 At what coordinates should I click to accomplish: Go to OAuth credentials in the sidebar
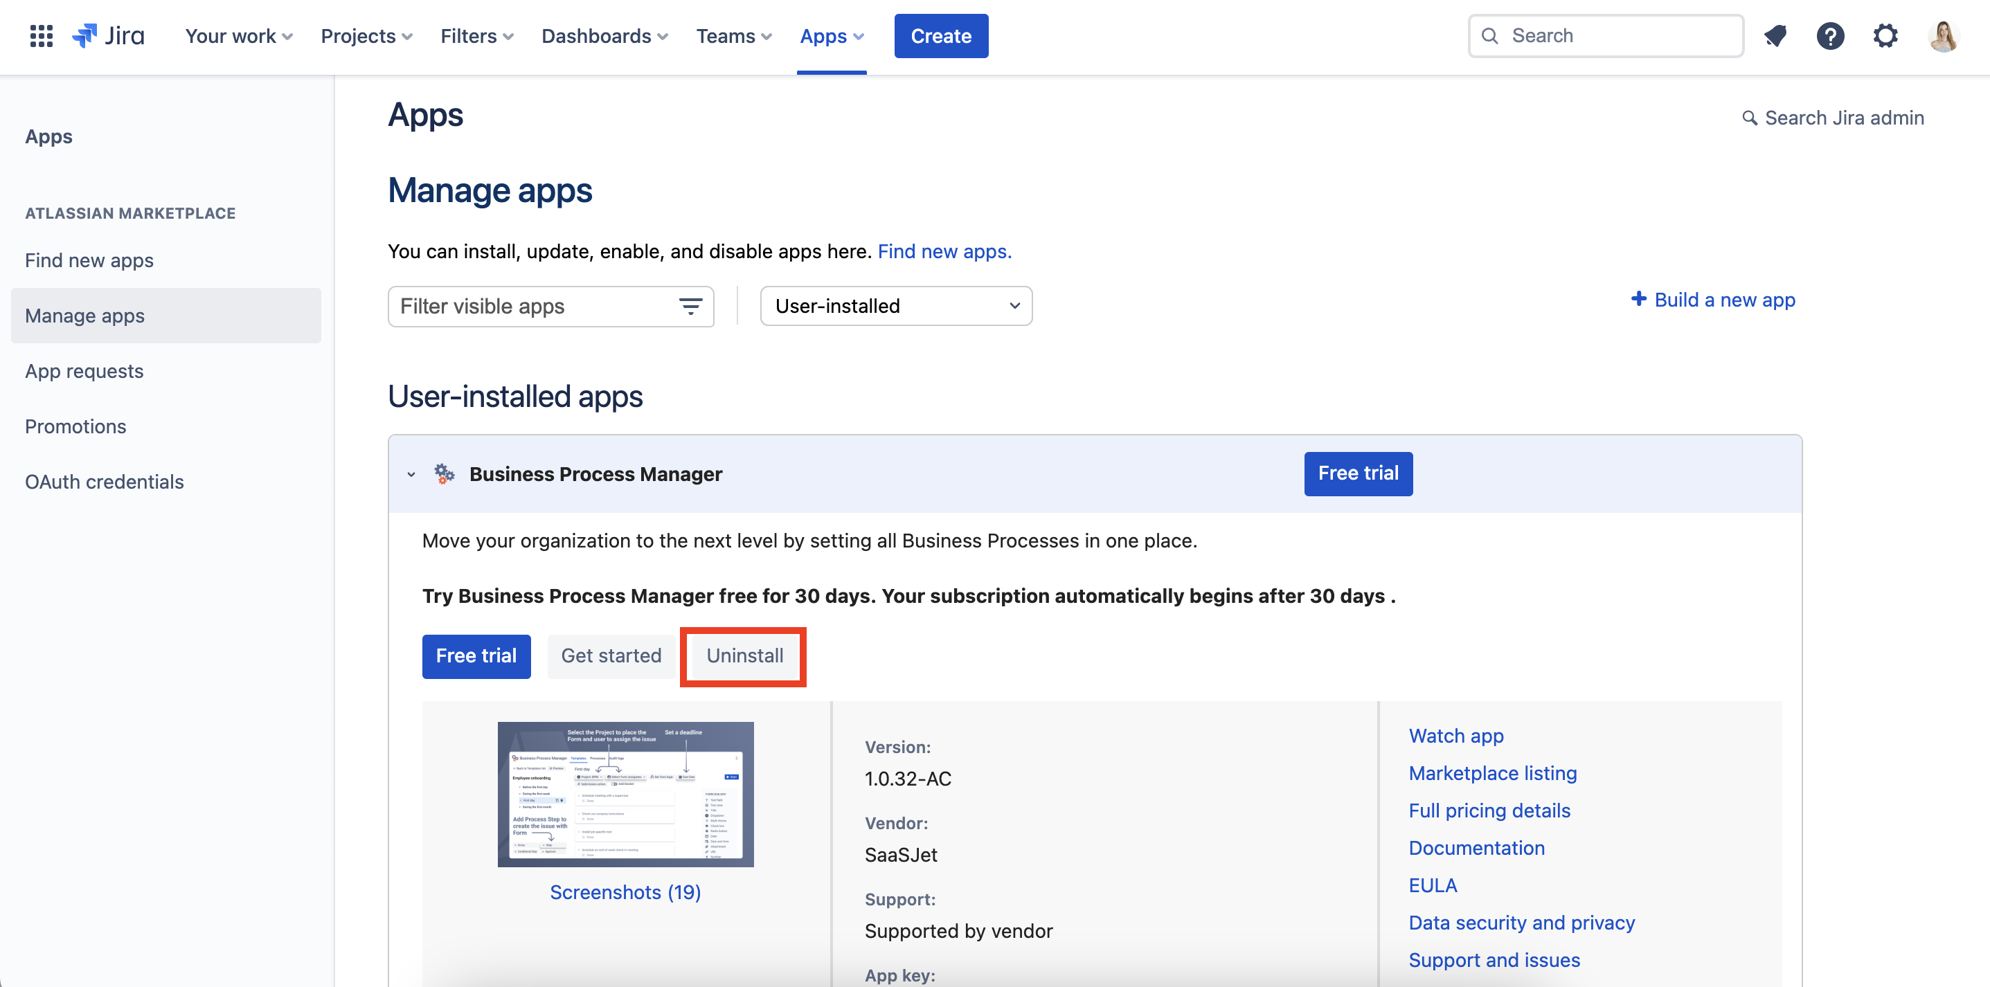click(105, 482)
